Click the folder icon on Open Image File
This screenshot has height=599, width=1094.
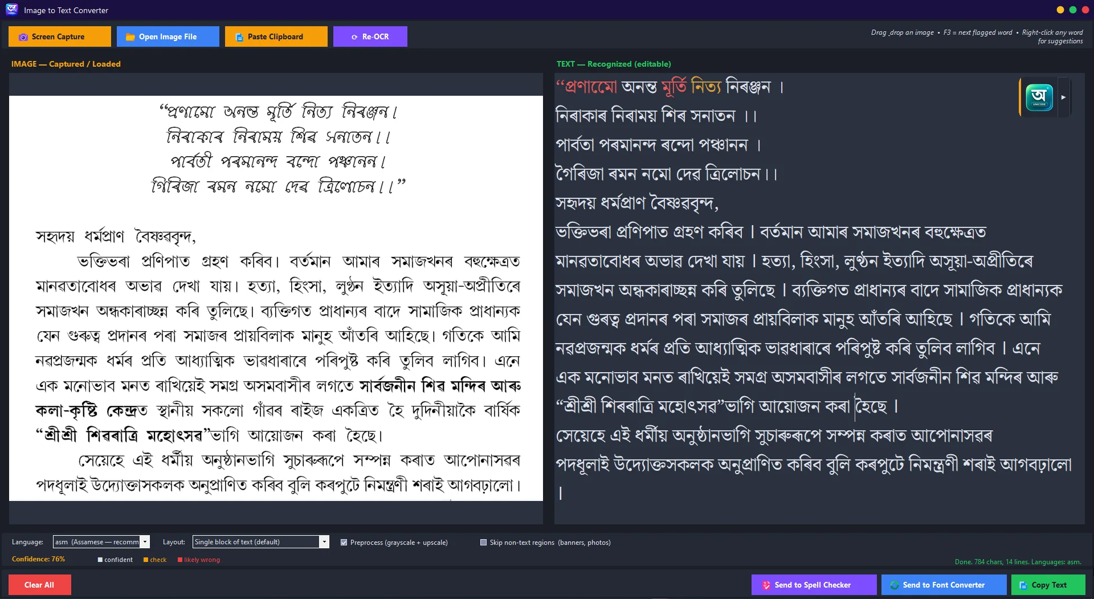(130, 37)
